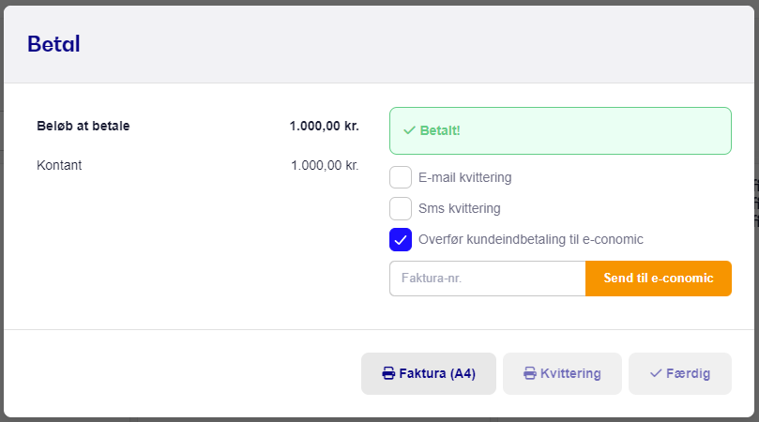Focus the Faktura-nr. input field
Screen dimensions: 759x422
[x=488, y=279]
